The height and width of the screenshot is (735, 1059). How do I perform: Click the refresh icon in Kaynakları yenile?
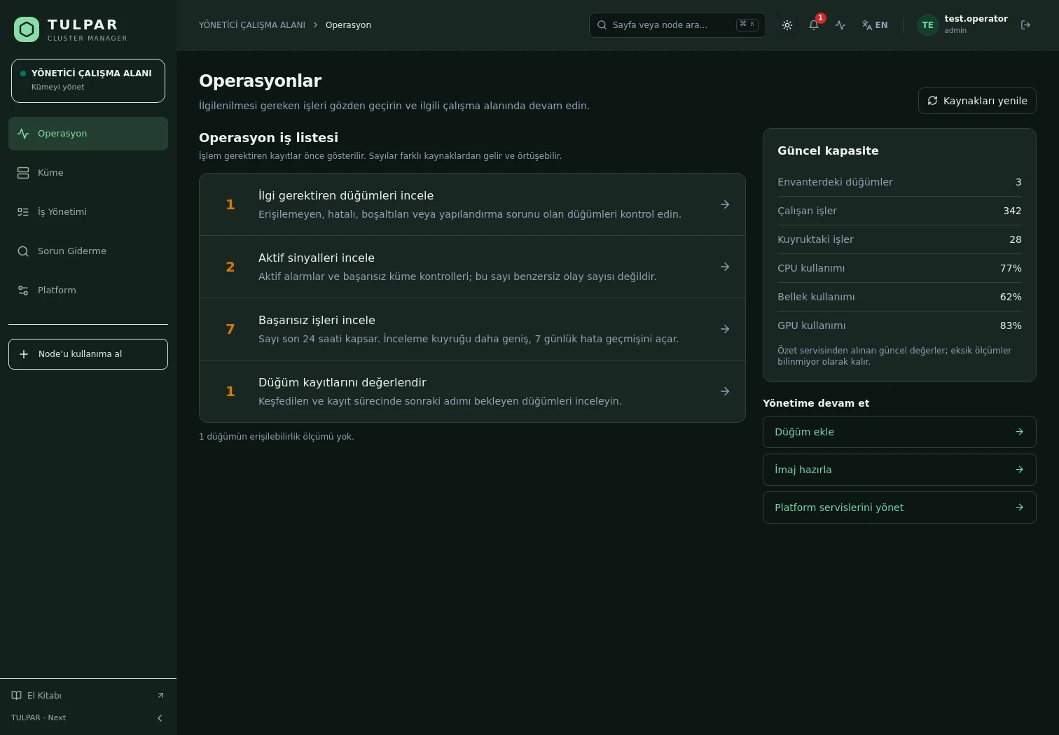click(x=932, y=101)
